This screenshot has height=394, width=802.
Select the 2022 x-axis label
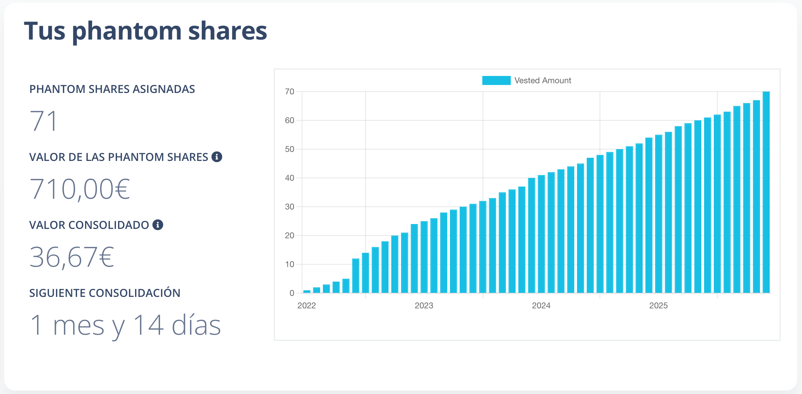click(307, 306)
